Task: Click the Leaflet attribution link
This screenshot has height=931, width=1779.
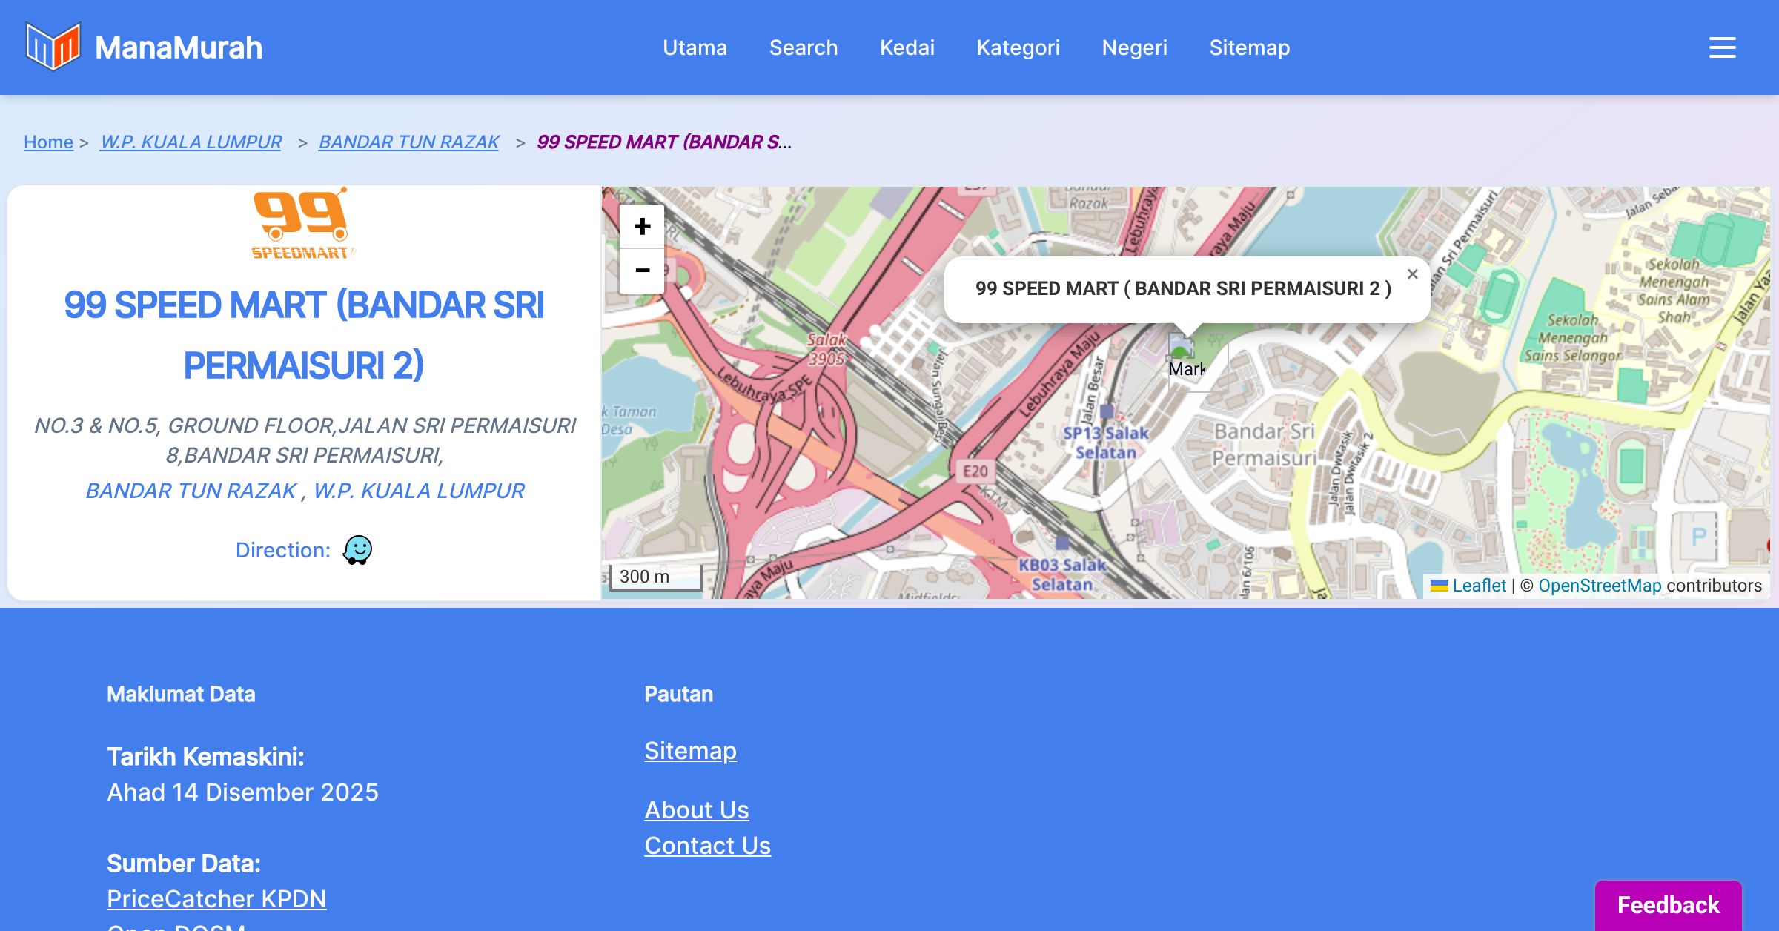Action: point(1479,586)
